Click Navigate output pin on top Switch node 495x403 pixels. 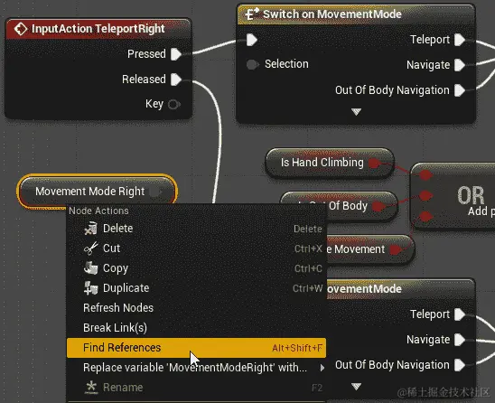460,65
